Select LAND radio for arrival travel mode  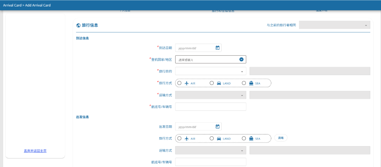[x=211, y=83]
